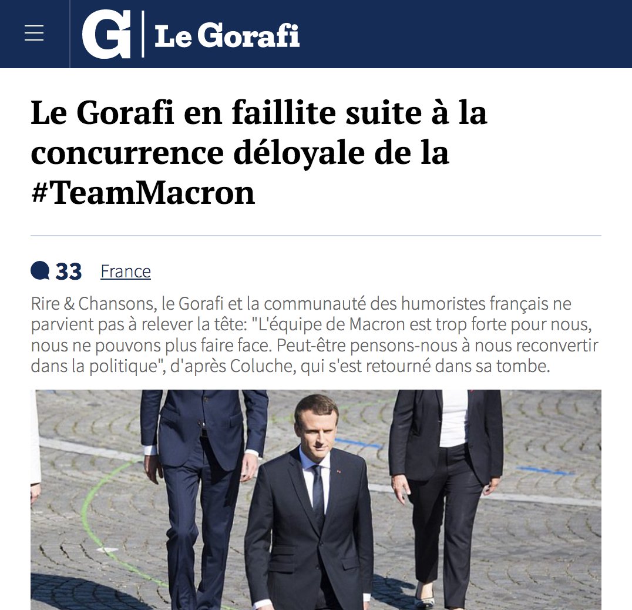632x610 pixels.
Task: Click the large white G logo
Action: 106,34
